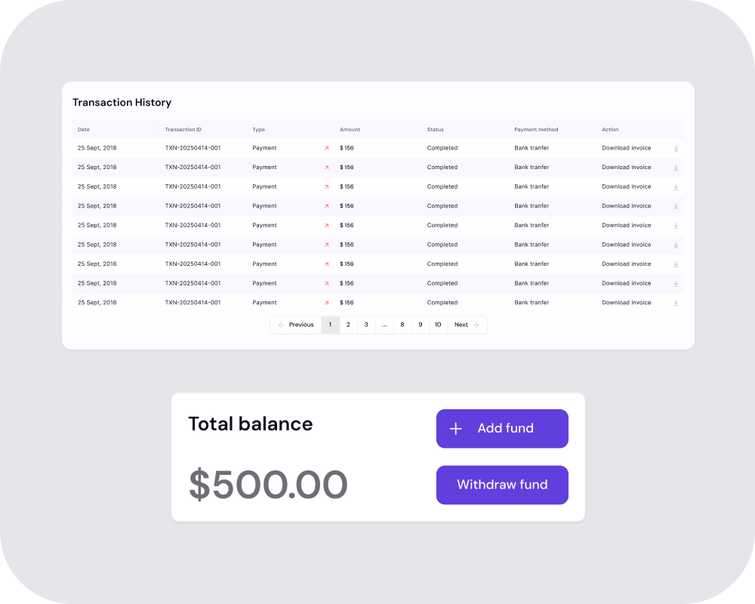Click the pagination ellipsis

(x=384, y=325)
